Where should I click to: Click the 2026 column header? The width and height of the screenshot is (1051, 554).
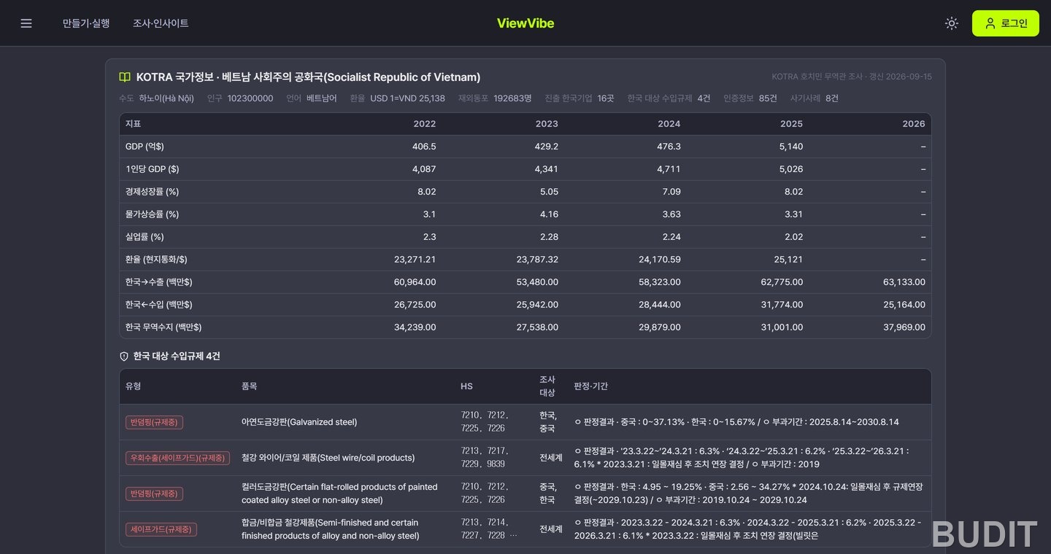914,124
